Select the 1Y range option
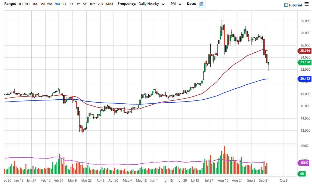 [65, 4]
